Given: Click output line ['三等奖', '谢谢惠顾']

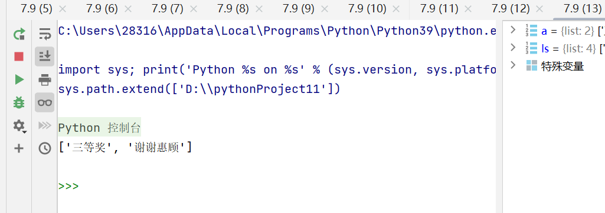Looking at the screenshot, I should click(x=125, y=147).
